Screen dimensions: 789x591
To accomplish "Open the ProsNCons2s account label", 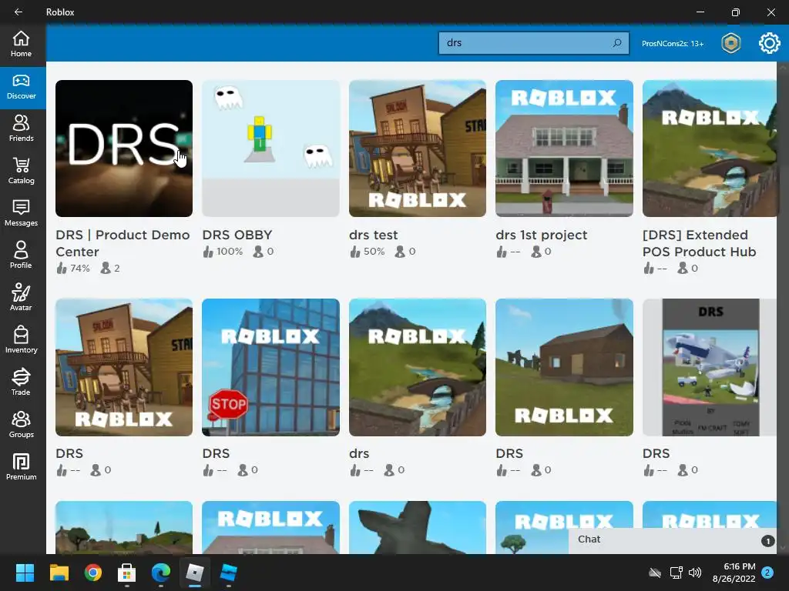I will [x=672, y=44].
